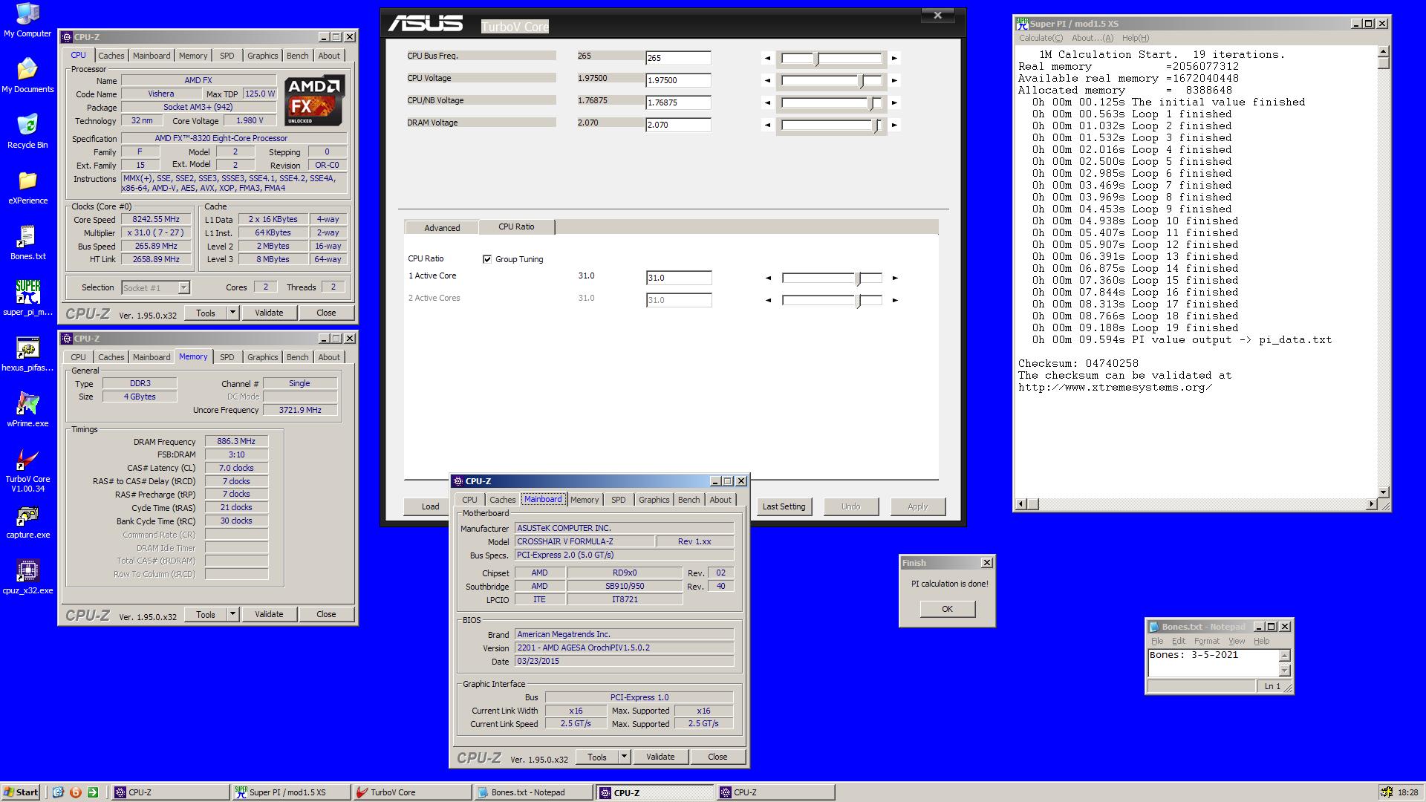This screenshot has height=802, width=1426.
Task: Switch to Caches tab in top CPU-Z window
Action: (111, 56)
